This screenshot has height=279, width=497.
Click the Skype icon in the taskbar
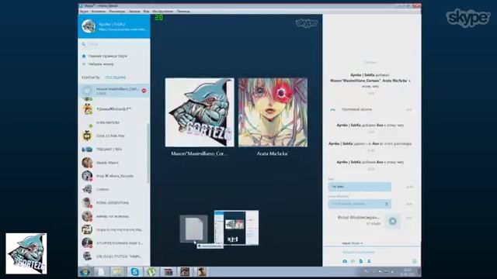[134, 272]
